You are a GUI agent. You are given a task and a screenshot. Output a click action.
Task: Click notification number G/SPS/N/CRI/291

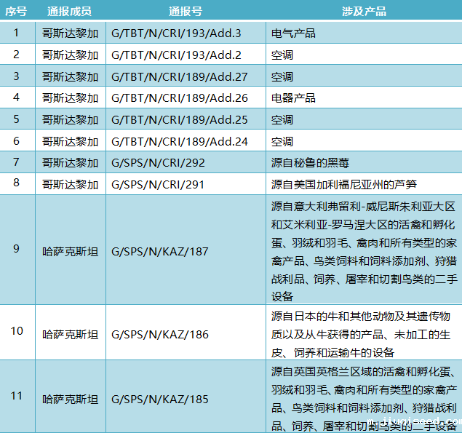point(157,184)
